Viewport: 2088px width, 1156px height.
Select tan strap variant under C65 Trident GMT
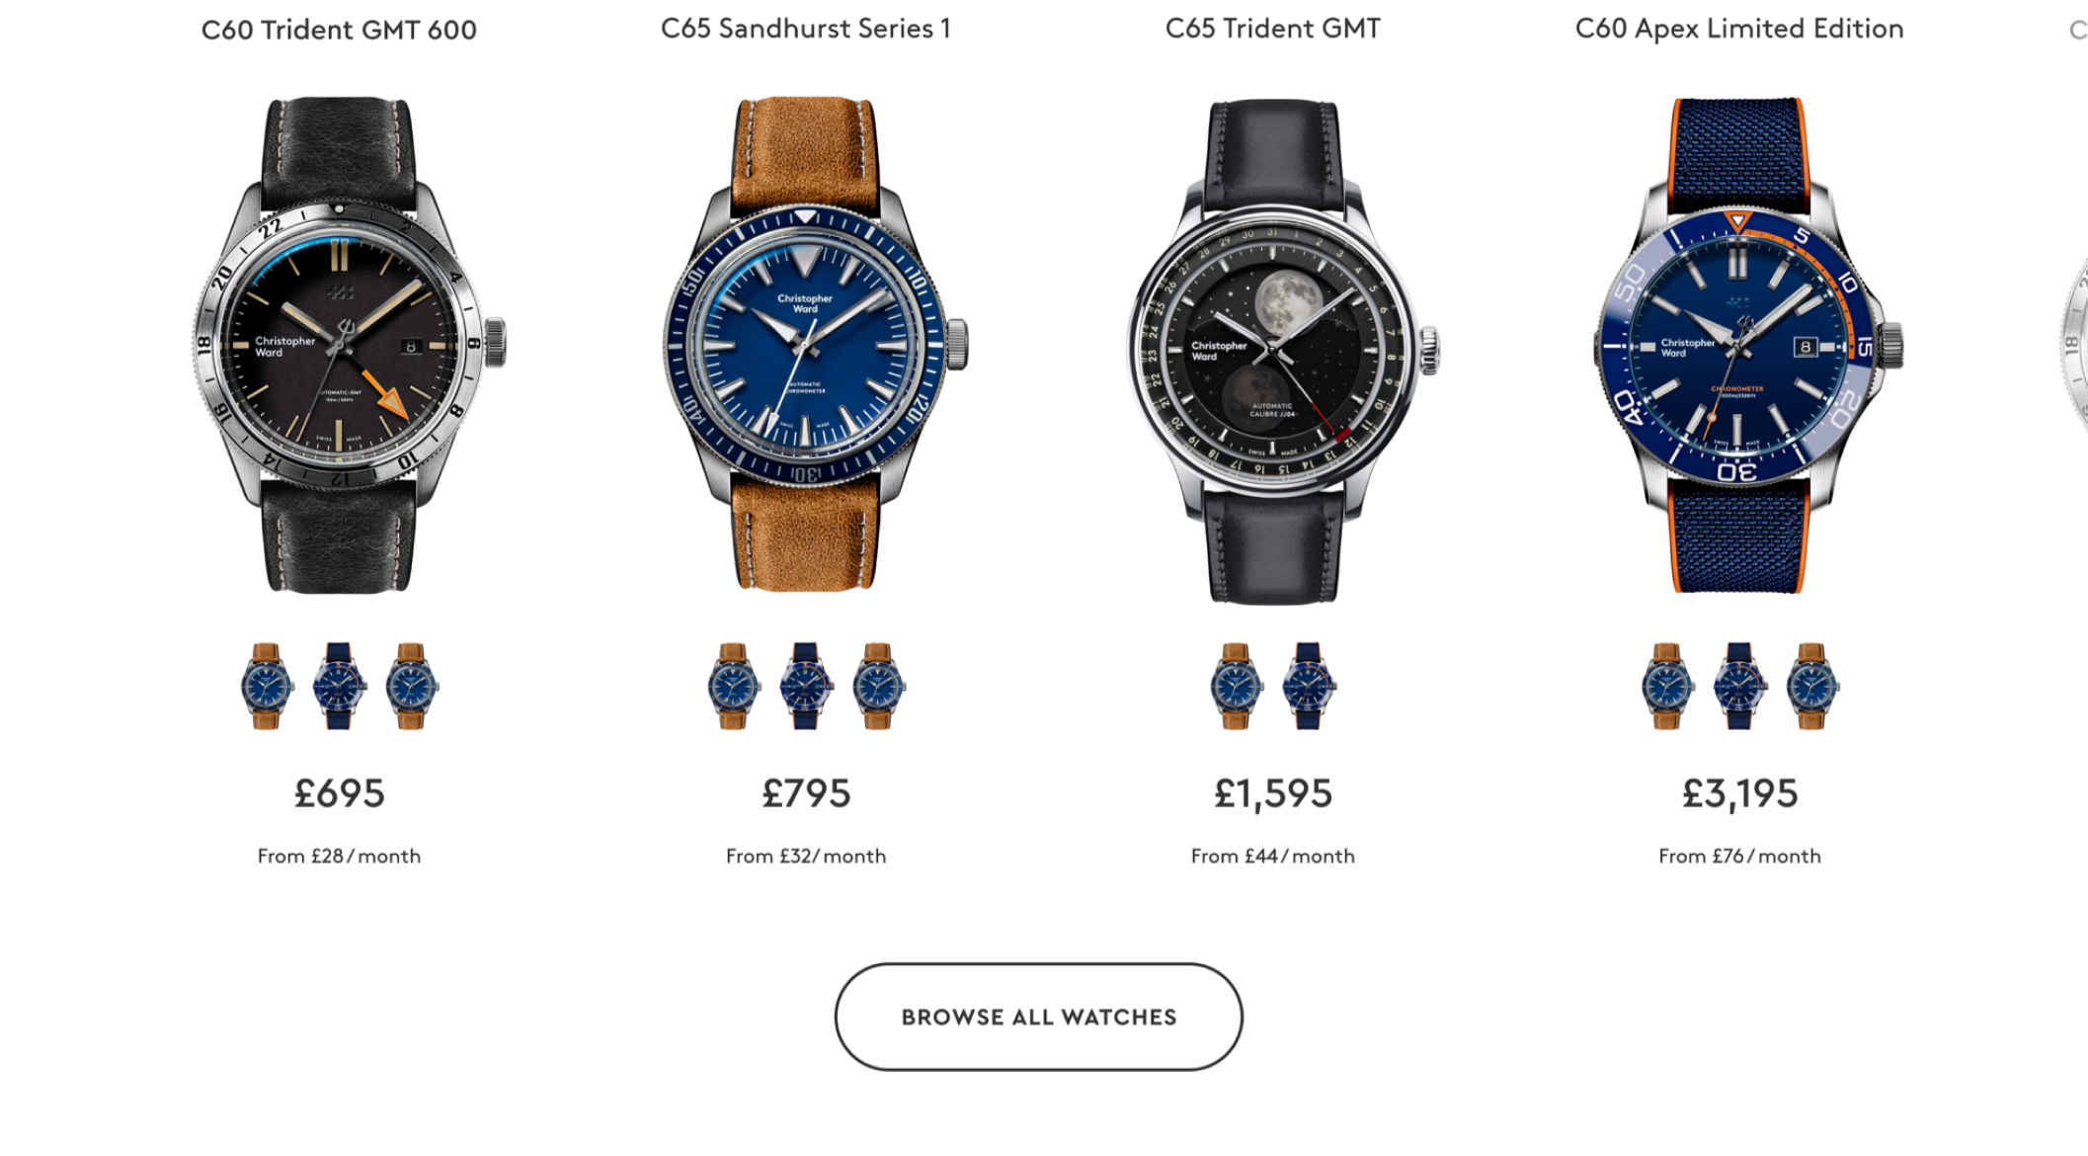click(1236, 686)
